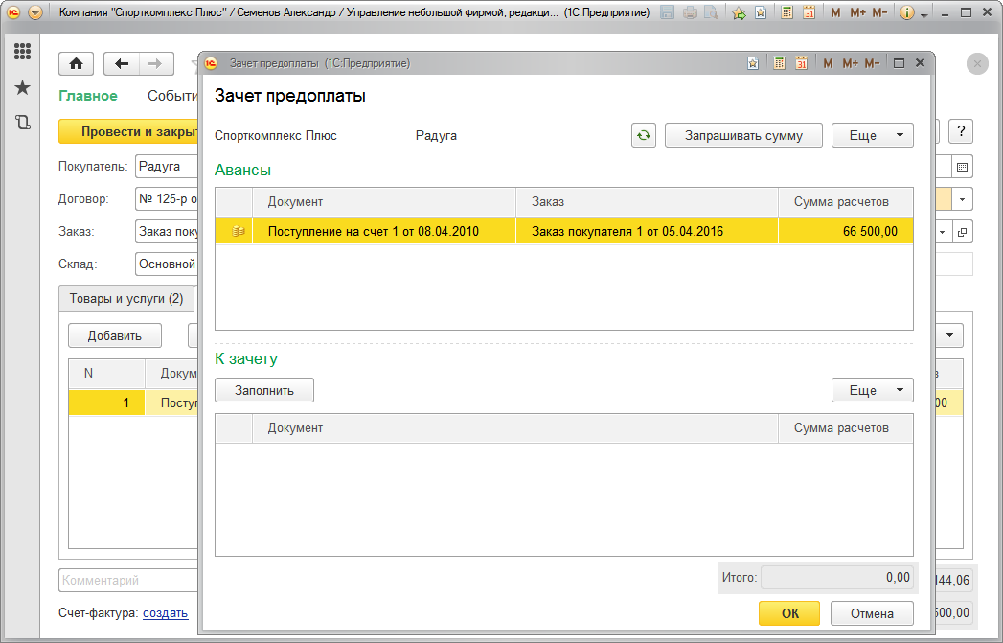Click Добавить button in main window
Image resolution: width=1003 pixels, height=643 pixels.
coord(115,335)
